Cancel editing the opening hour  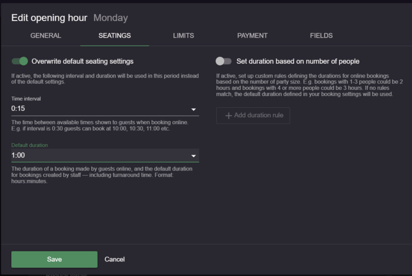[x=114, y=259]
